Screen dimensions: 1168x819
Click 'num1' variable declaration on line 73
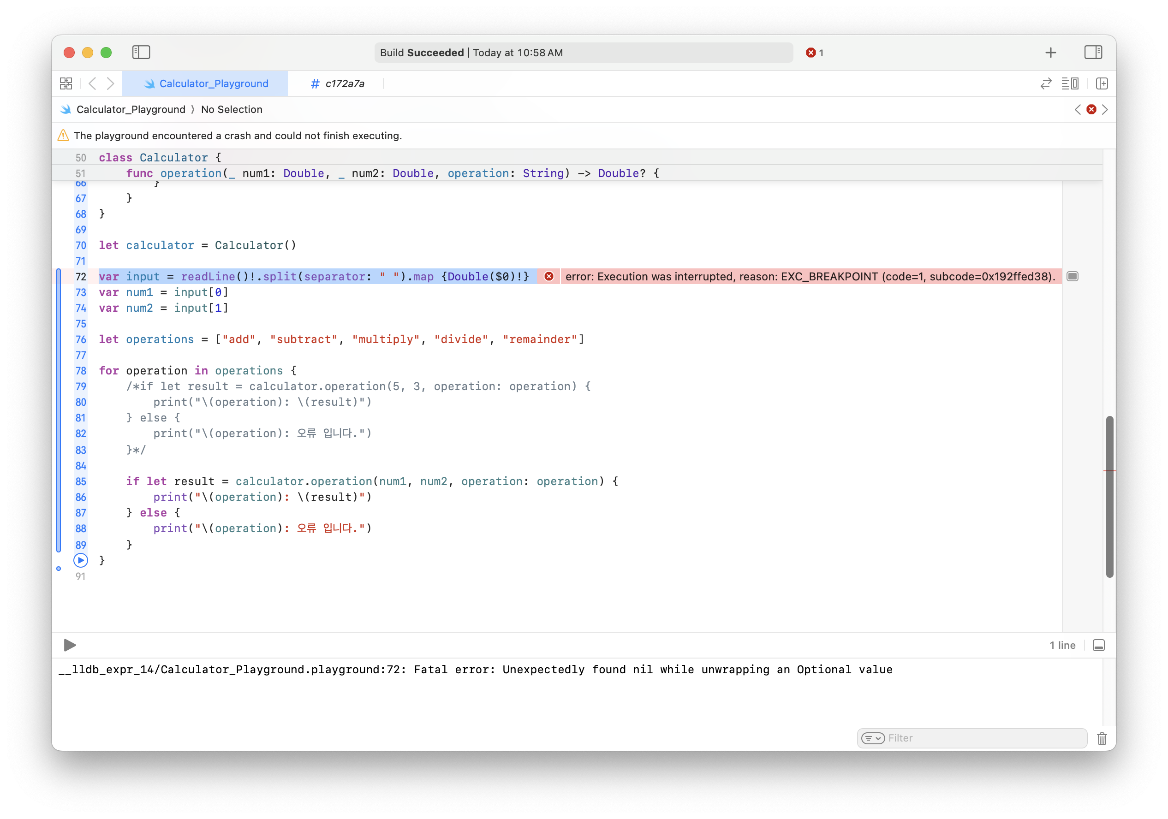(x=139, y=292)
